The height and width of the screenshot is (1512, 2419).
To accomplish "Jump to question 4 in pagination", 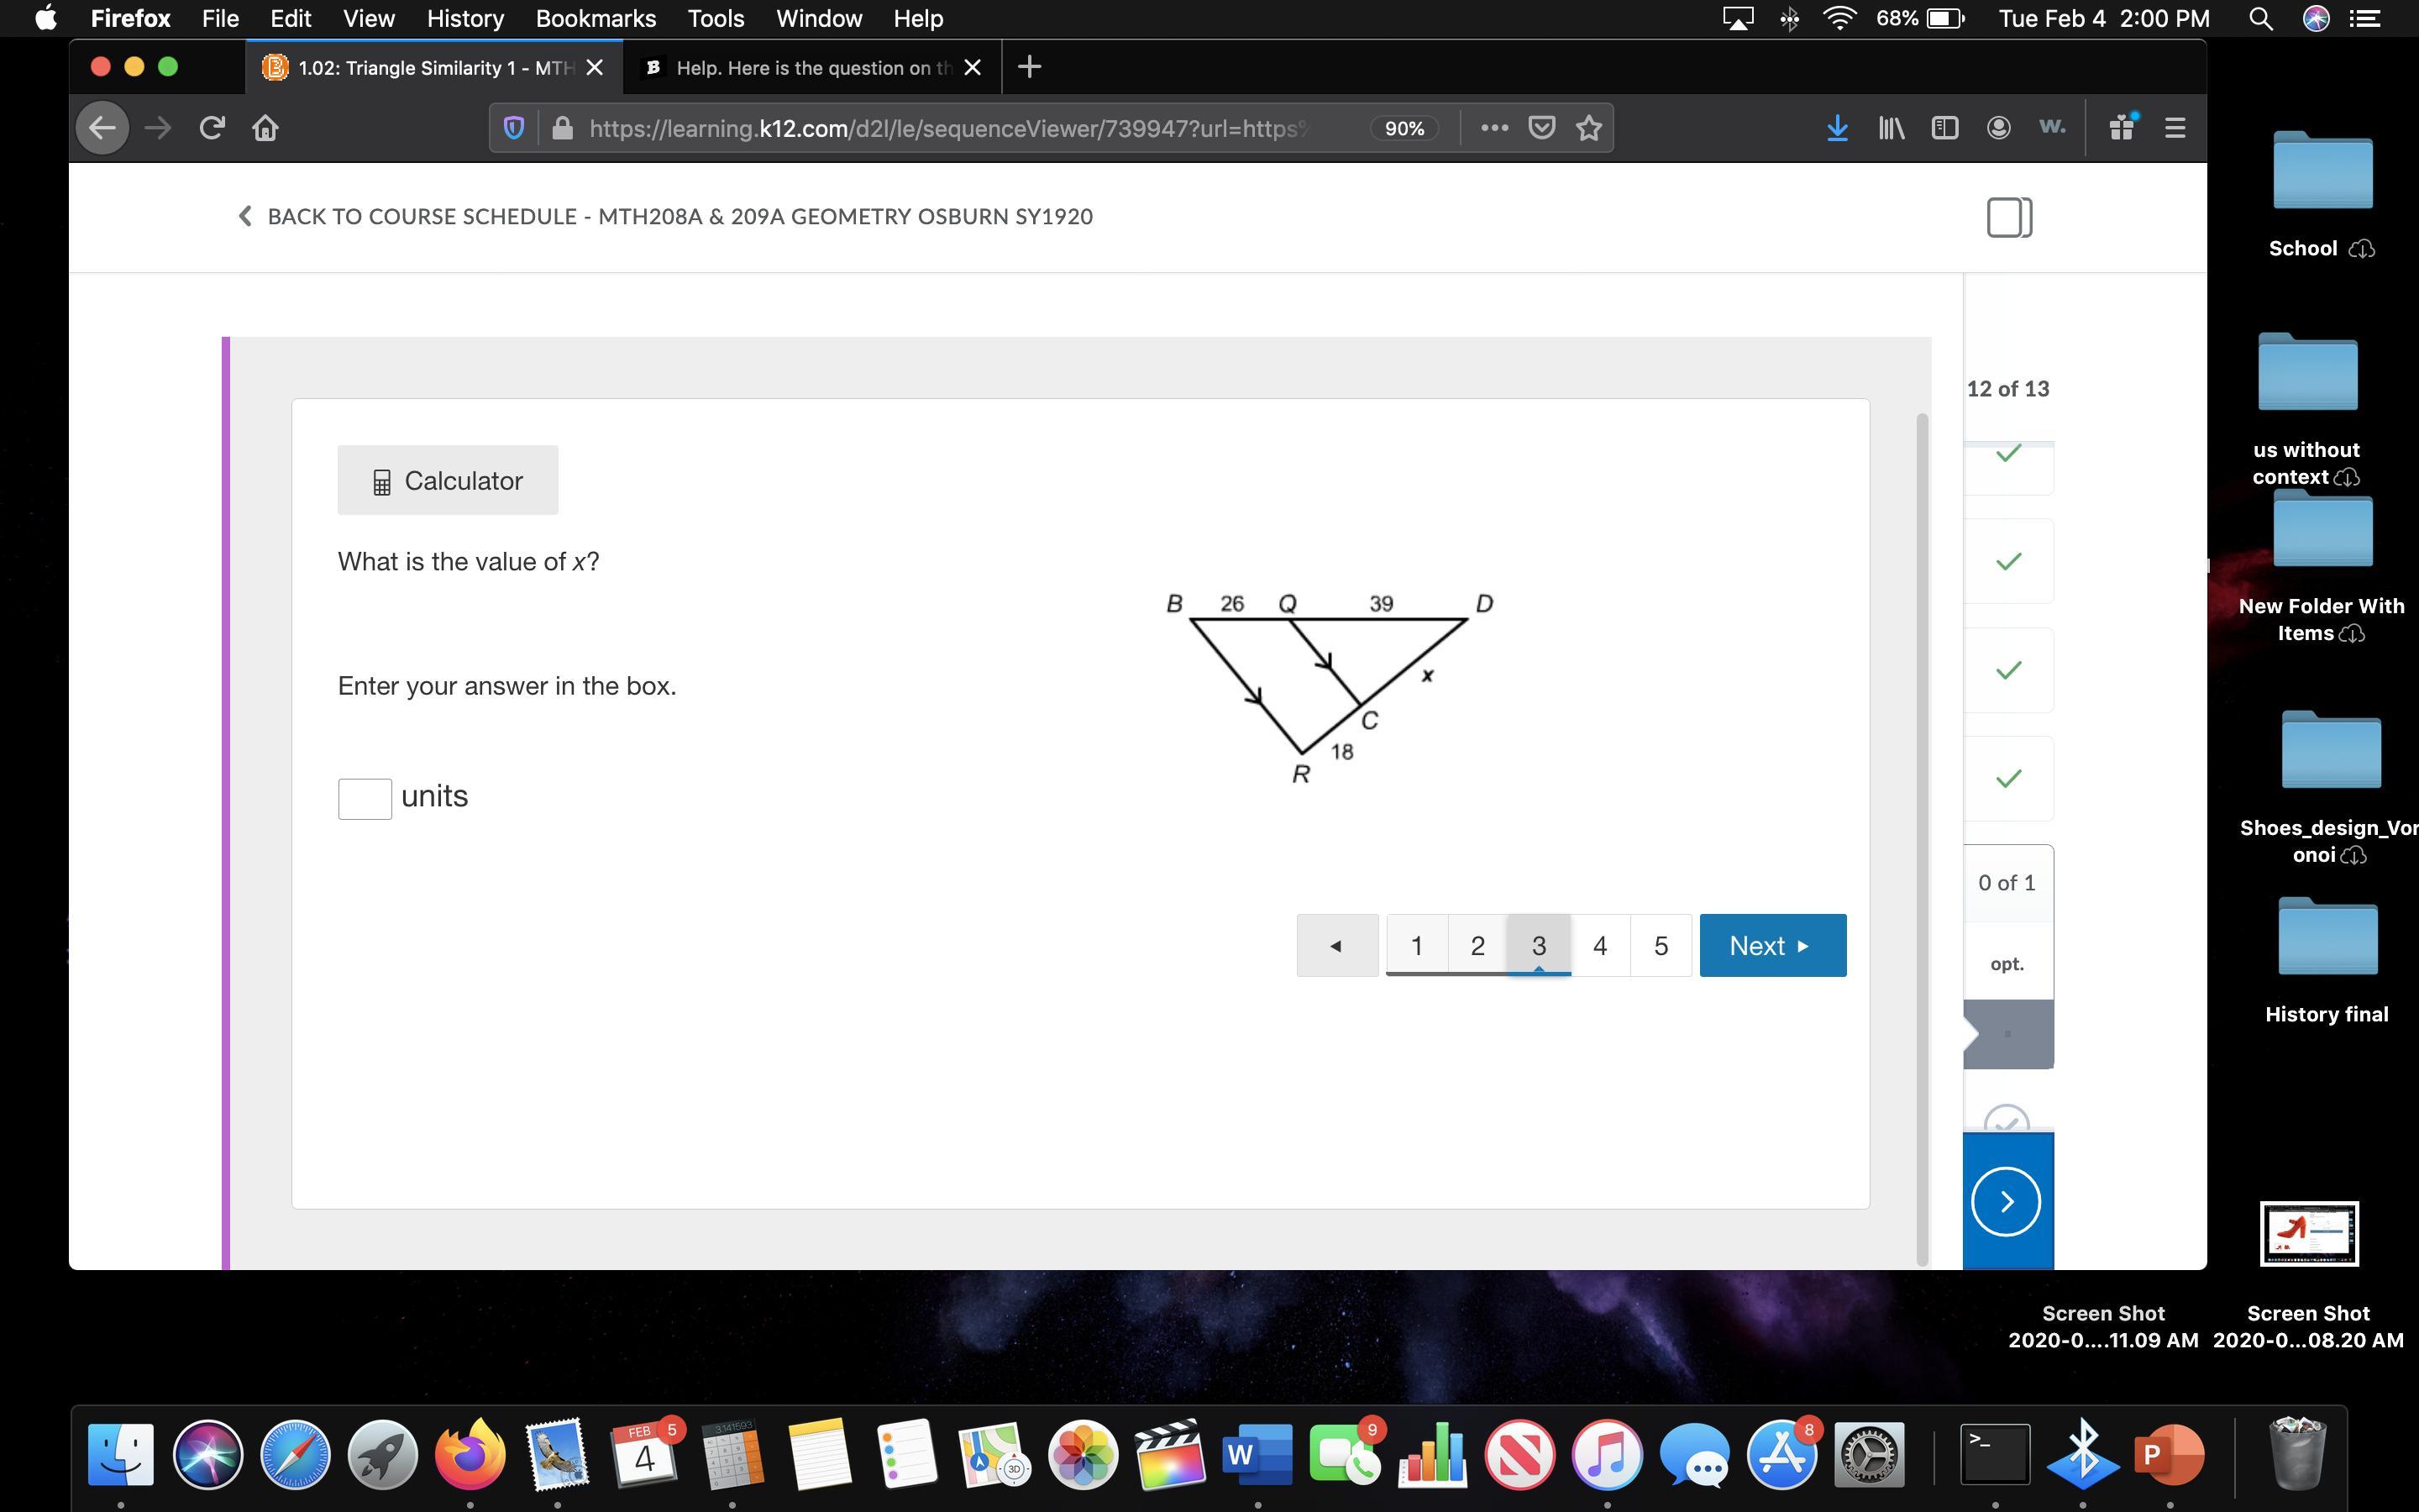I will tap(1599, 945).
